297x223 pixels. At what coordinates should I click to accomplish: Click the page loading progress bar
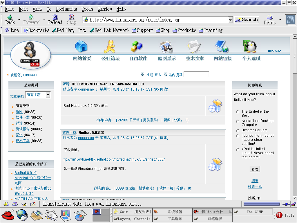(262, 204)
